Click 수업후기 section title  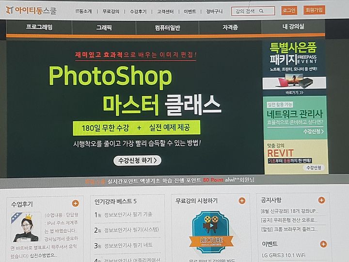(x=22, y=204)
